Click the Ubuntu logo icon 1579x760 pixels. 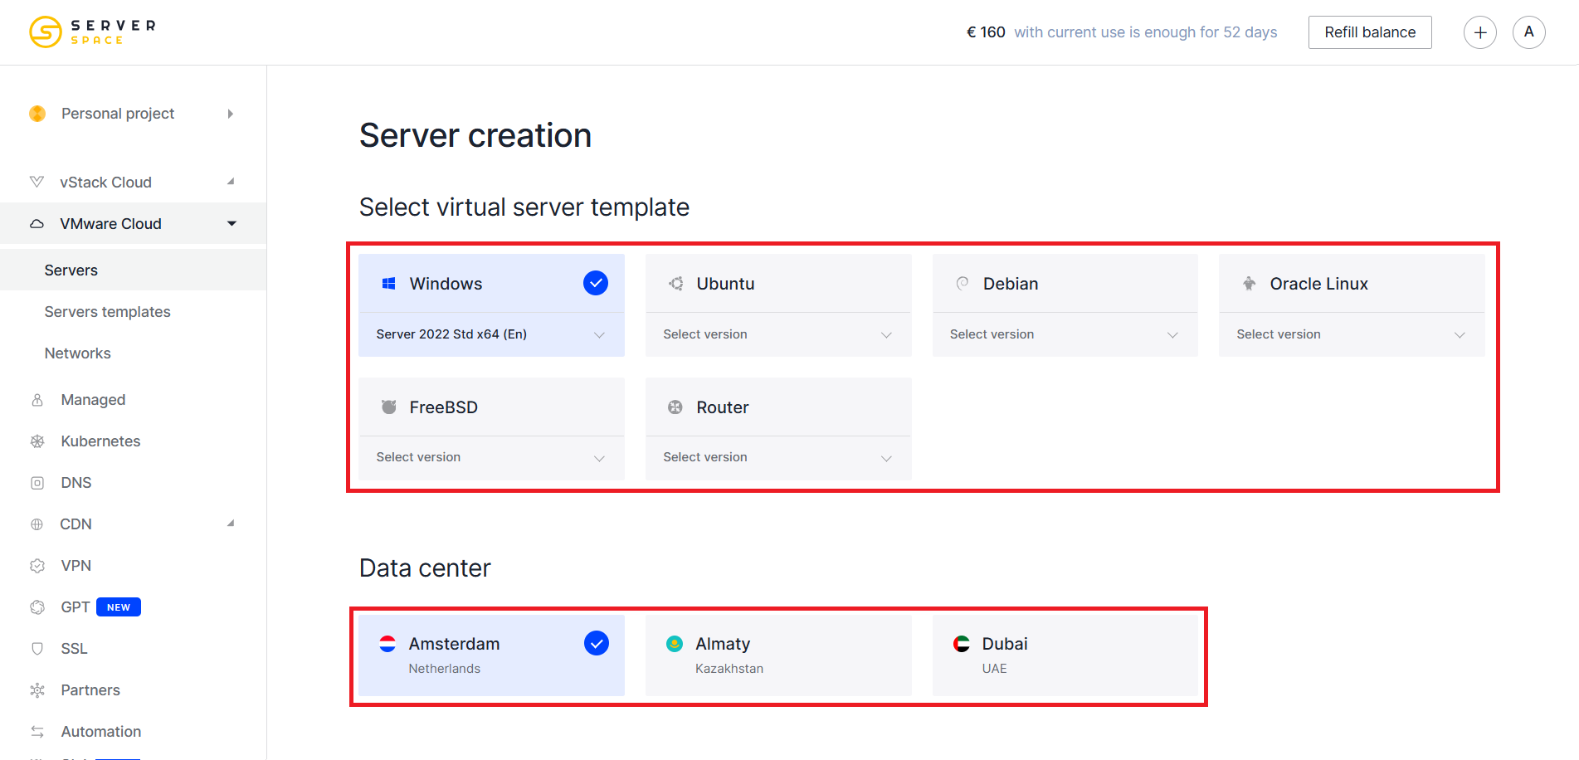coord(675,284)
